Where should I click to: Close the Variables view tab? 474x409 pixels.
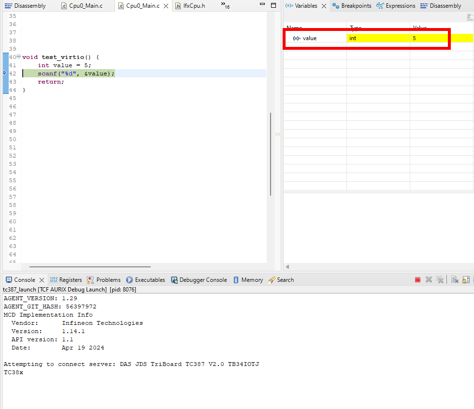click(323, 6)
